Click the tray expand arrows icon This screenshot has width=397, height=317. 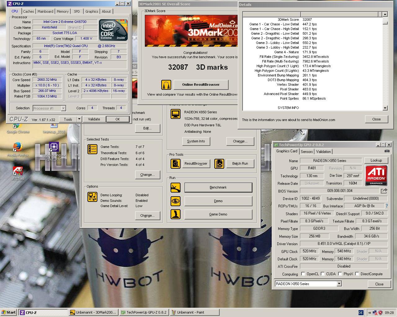[x=369, y=313]
